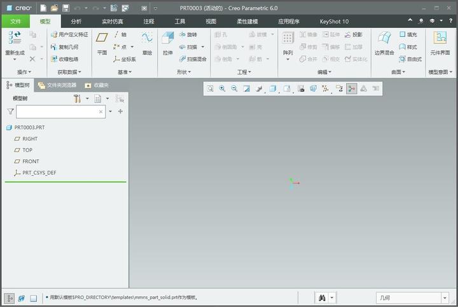Select the 旋转 (Revolve) feature tool
The height and width of the screenshot is (307, 458).
(188, 34)
